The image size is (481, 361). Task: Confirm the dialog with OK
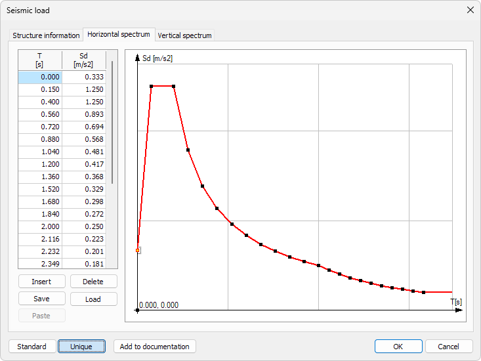[398, 347]
